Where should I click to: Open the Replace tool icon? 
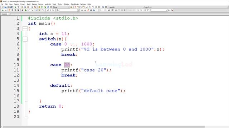point(35,7)
